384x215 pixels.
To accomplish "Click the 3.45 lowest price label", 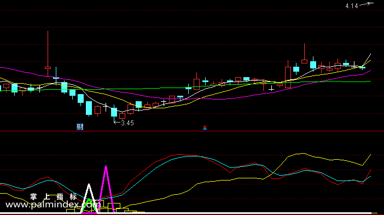I will (127, 123).
